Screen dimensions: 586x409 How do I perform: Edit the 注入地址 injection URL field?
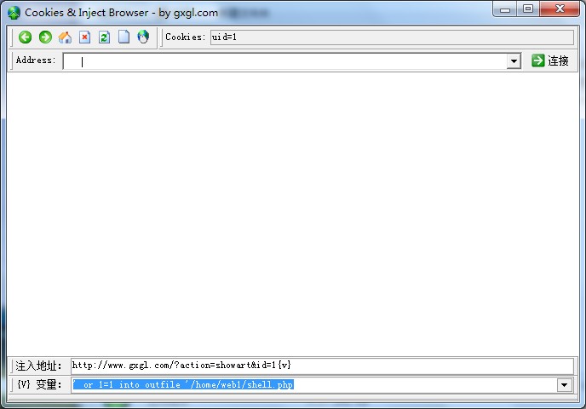point(322,366)
